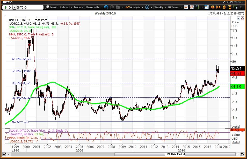This screenshot has width=247, height=159.
Task: Click the expand horizontally orange arrows icon
Action: coord(213,7)
